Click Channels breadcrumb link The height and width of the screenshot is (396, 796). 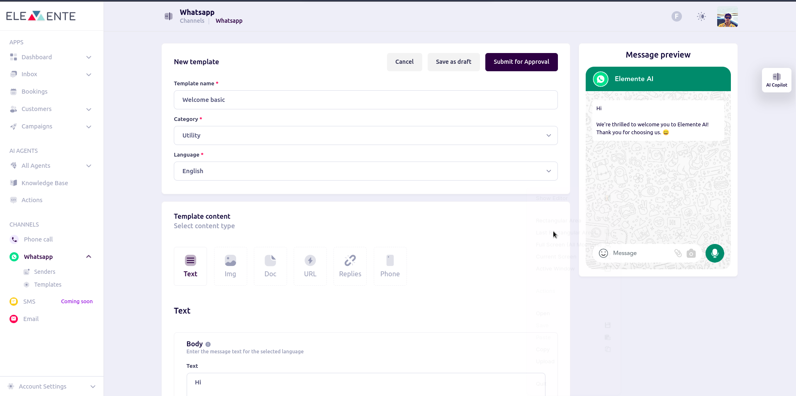click(x=192, y=21)
